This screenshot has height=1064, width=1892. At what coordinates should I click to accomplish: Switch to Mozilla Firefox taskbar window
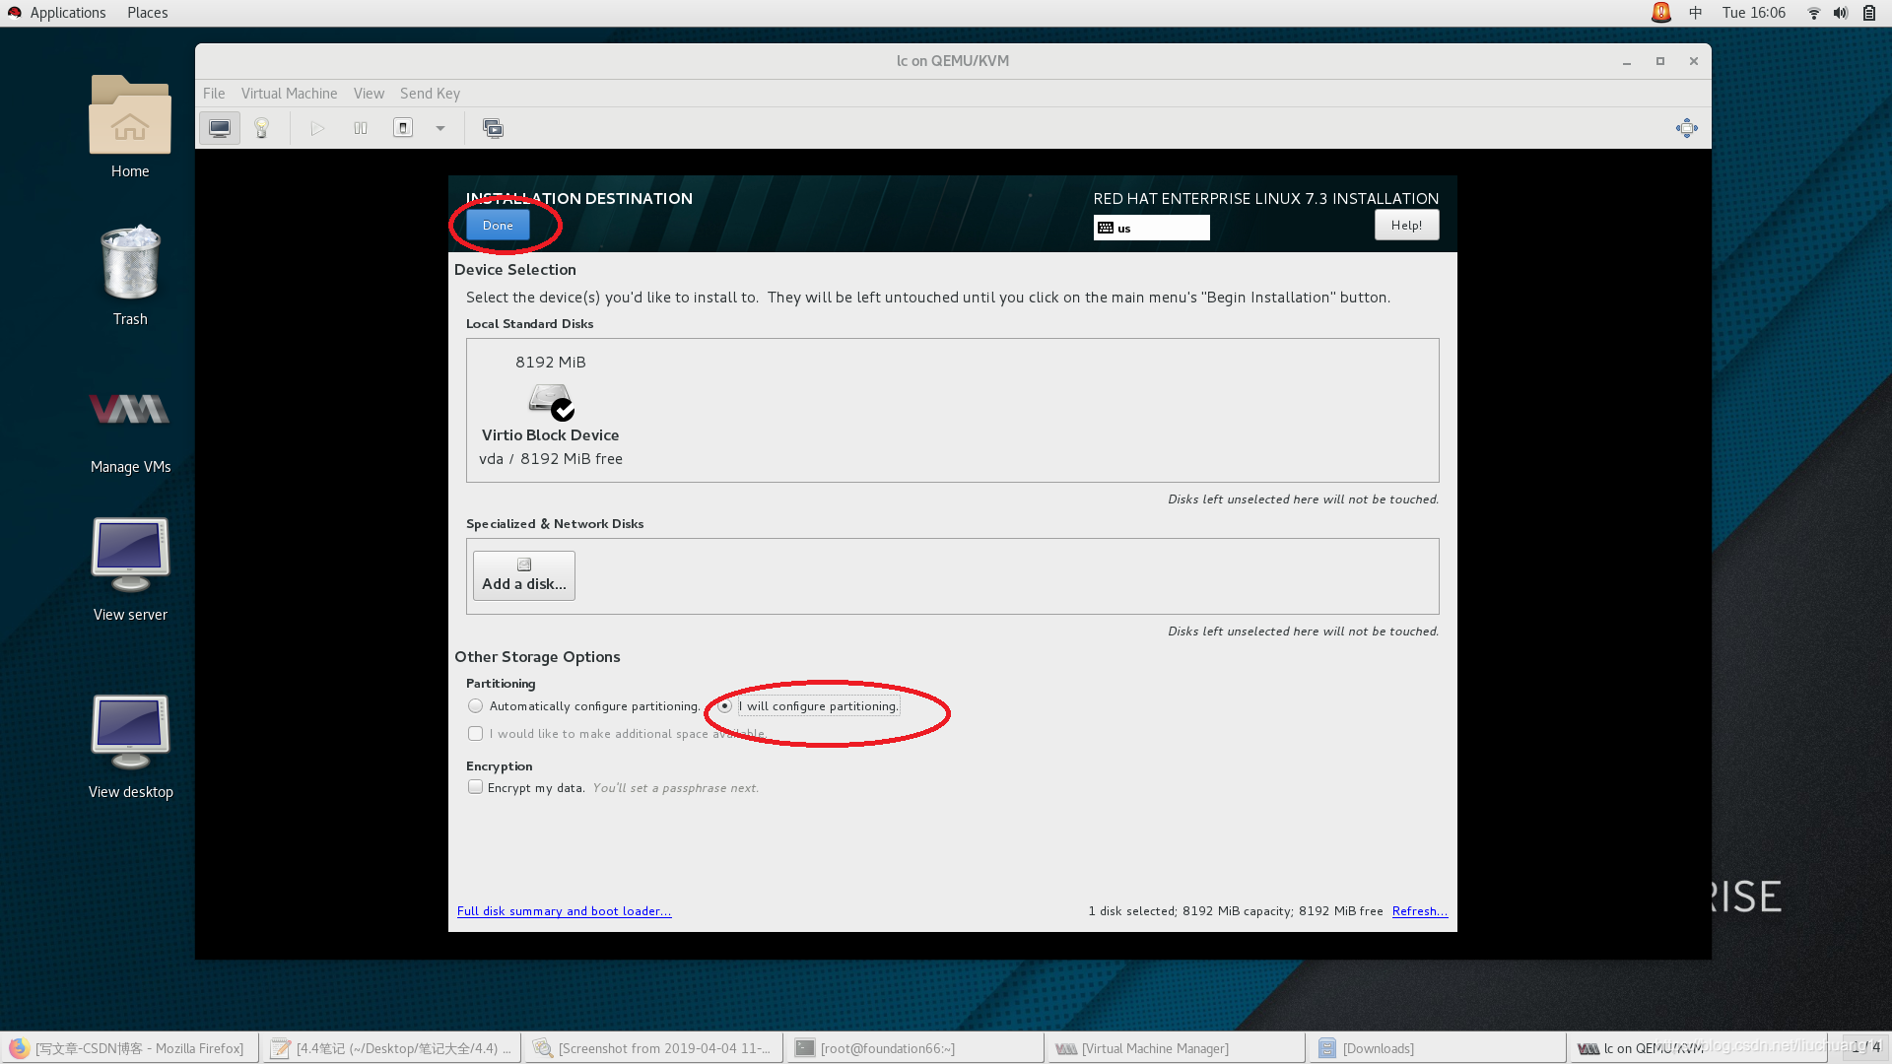click(130, 1048)
